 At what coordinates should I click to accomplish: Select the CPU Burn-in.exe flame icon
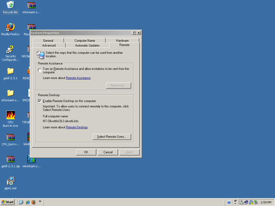pos(10,119)
